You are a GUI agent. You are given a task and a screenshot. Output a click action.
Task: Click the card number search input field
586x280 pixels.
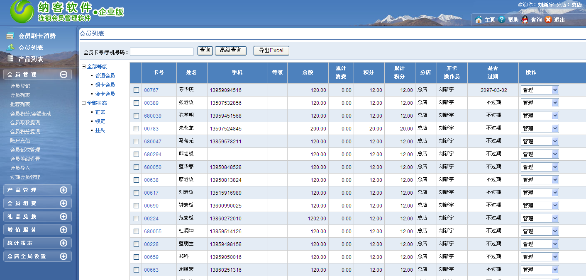(x=161, y=52)
